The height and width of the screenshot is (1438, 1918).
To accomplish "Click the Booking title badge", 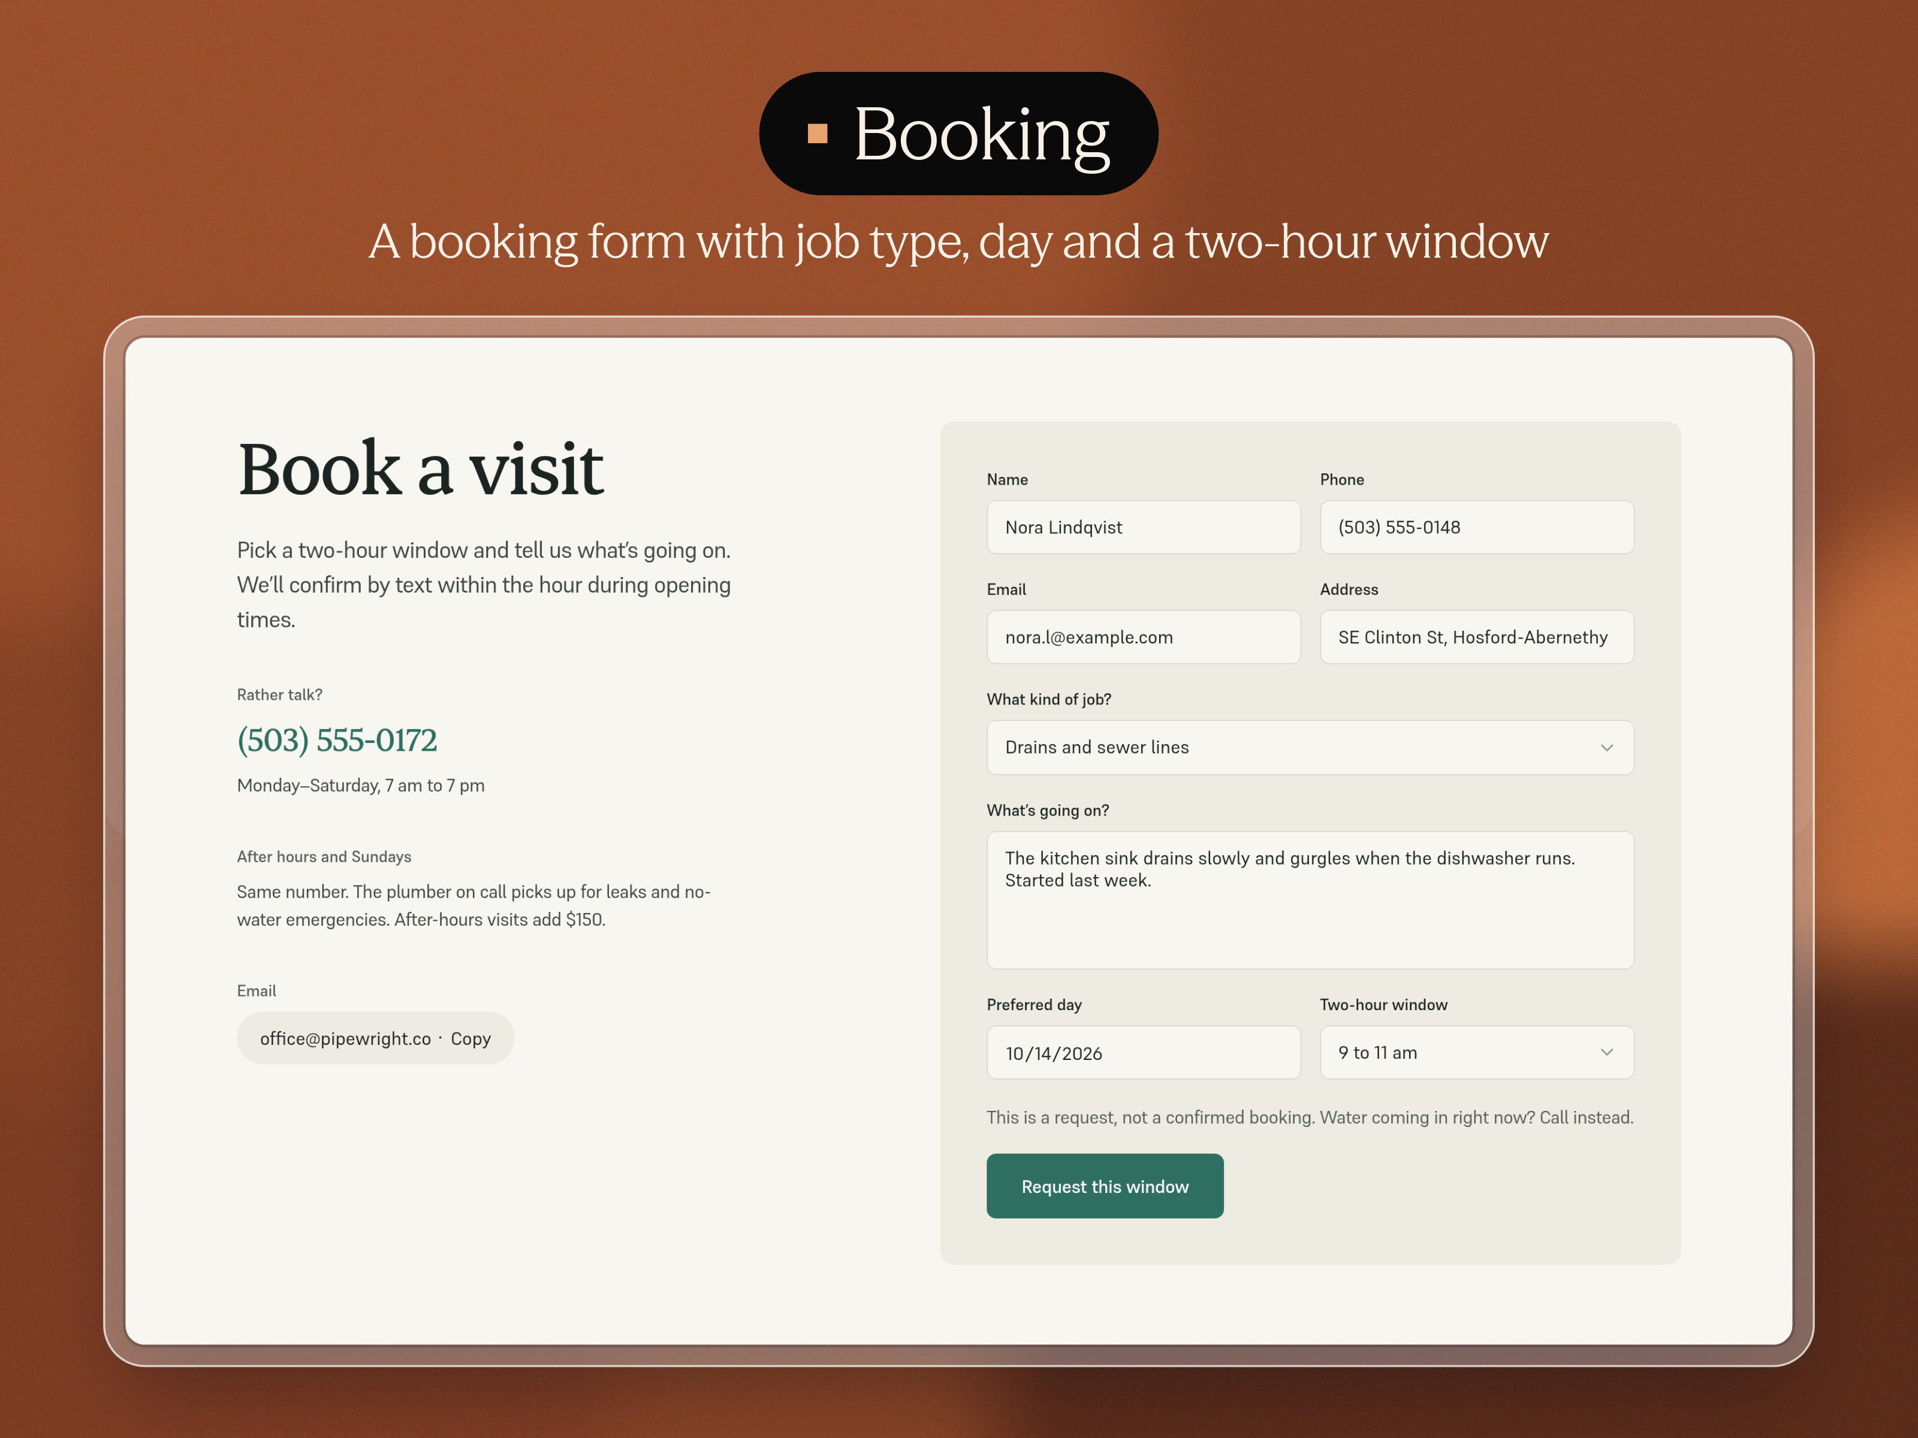I will point(958,134).
